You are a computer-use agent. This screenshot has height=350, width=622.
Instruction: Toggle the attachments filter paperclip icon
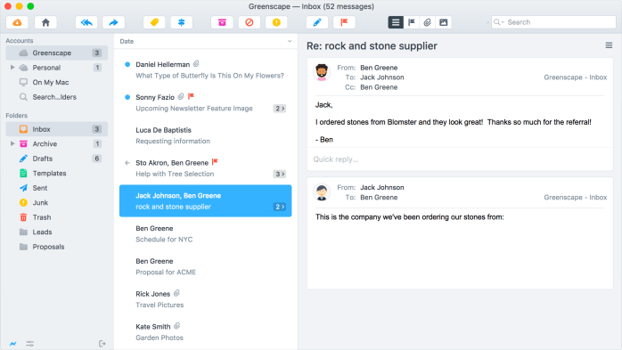pyautogui.click(x=427, y=22)
